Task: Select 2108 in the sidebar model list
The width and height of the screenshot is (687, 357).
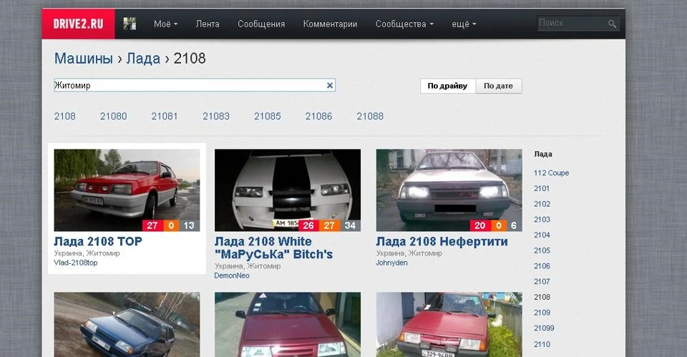Action: point(542,297)
